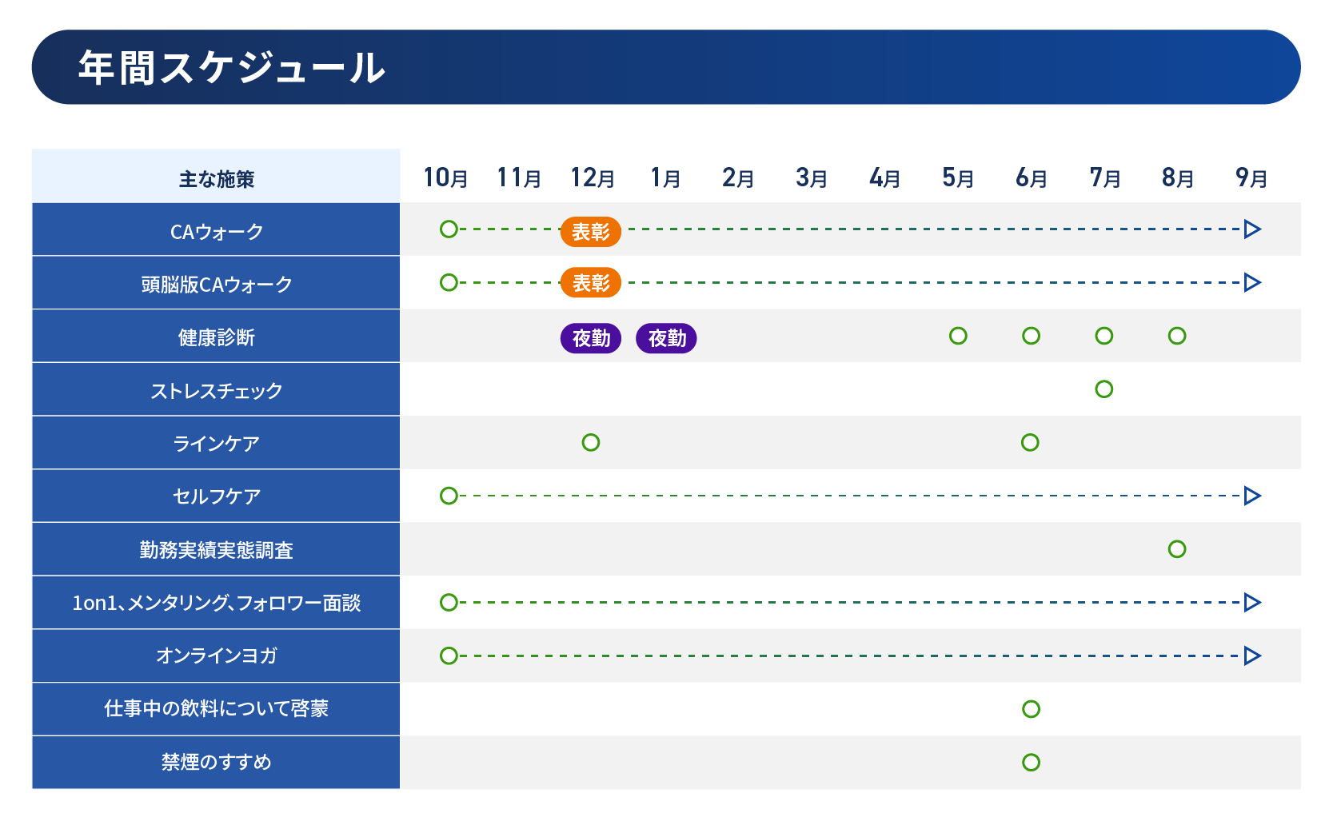
Task: Click the ストレスチェック circle marker in 7月
Action: click(1104, 389)
